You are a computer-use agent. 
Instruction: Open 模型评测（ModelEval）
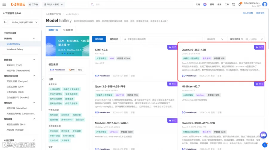[x=17, y=108]
